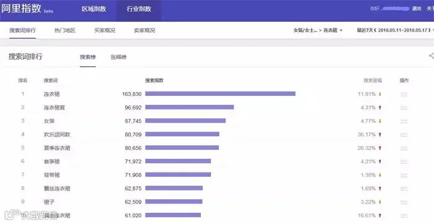This screenshot has width=434, height=224.
Task: Click the search term 蕾丝连衣裙
Action: [x=57, y=188]
